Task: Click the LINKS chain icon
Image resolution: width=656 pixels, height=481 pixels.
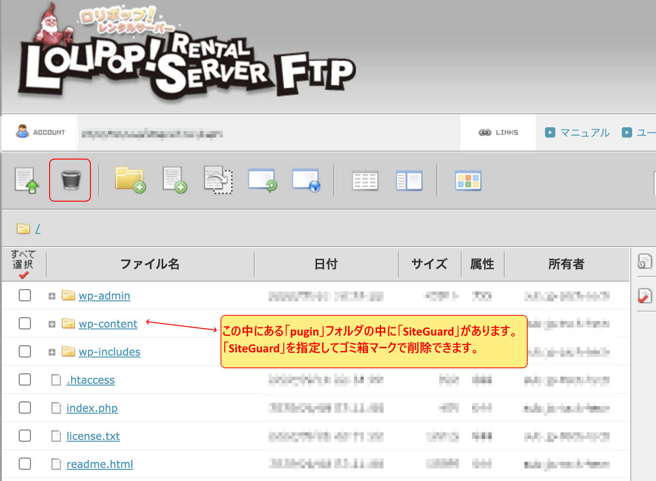Action: coord(485,132)
